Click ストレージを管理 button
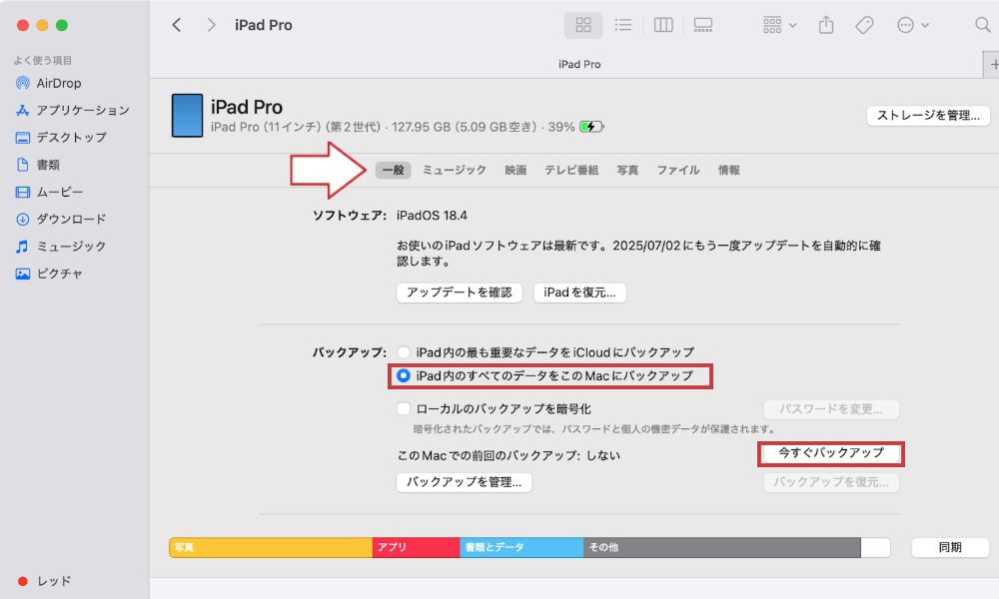Viewport: 999px width, 599px height. pos(928,115)
